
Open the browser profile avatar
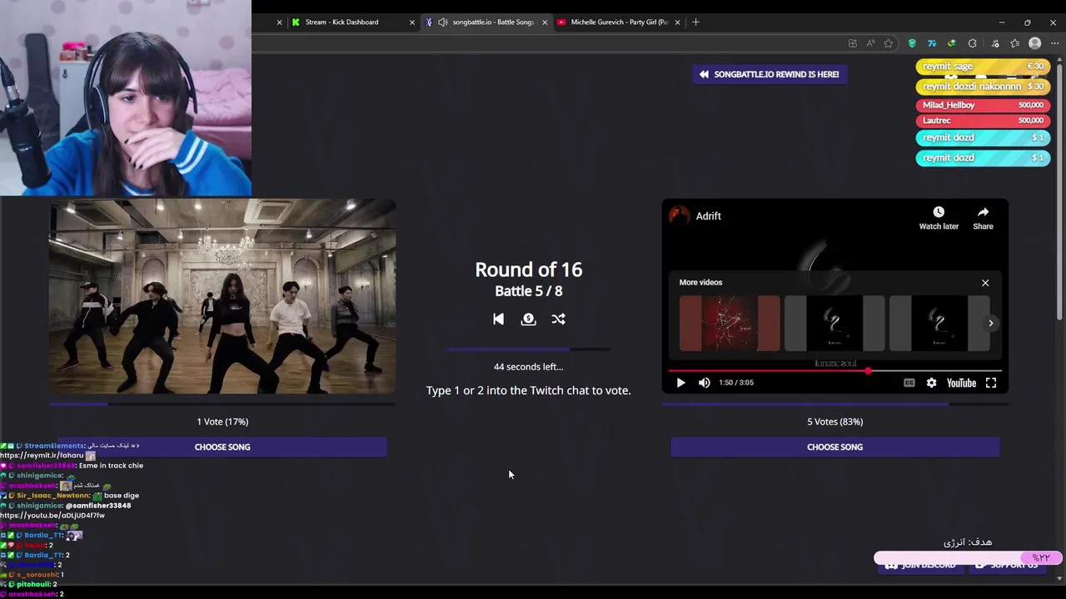click(1034, 43)
